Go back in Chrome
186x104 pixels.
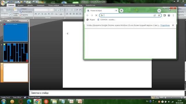(x=87, y=15)
